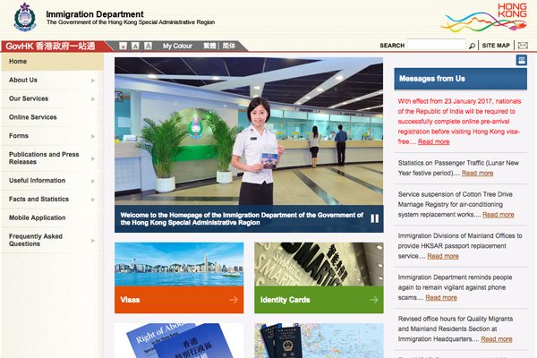Click the passports on map thumbnail
Image resolution: width=537 pixels, height=358 pixels.
319,340
